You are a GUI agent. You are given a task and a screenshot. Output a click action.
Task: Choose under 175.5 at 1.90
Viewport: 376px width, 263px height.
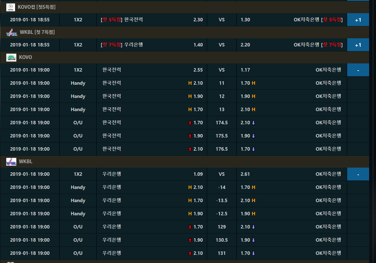coord(292,136)
